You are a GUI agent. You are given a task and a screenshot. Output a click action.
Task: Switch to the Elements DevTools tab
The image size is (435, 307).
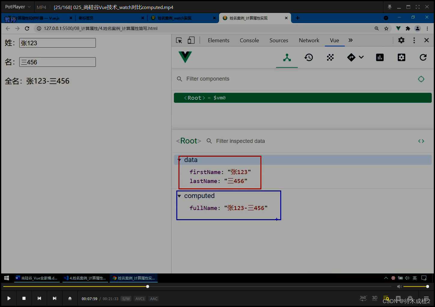(x=218, y=40)
